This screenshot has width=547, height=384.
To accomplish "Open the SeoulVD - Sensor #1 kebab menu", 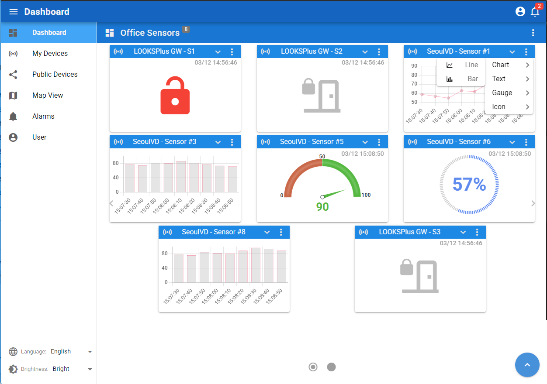I will click(526, 51).
